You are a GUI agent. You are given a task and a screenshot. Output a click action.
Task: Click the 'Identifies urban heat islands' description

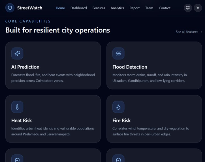coord(53,131)
